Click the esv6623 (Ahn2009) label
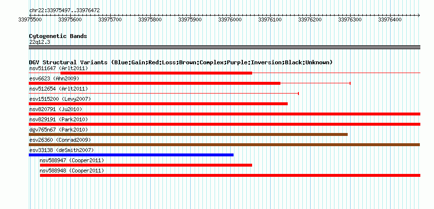The width and height of the screenshot is (434, 209). pos(54,78)
